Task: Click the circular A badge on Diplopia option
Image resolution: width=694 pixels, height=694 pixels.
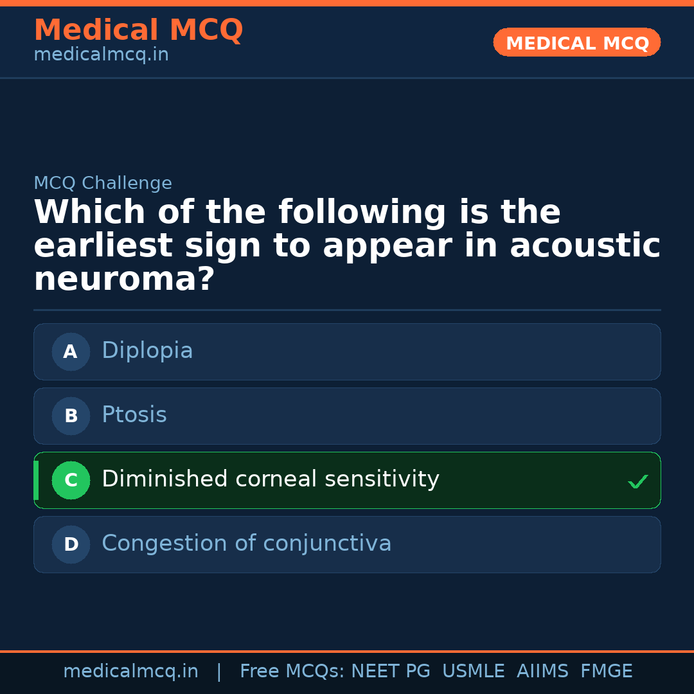Action: [71, 351]
